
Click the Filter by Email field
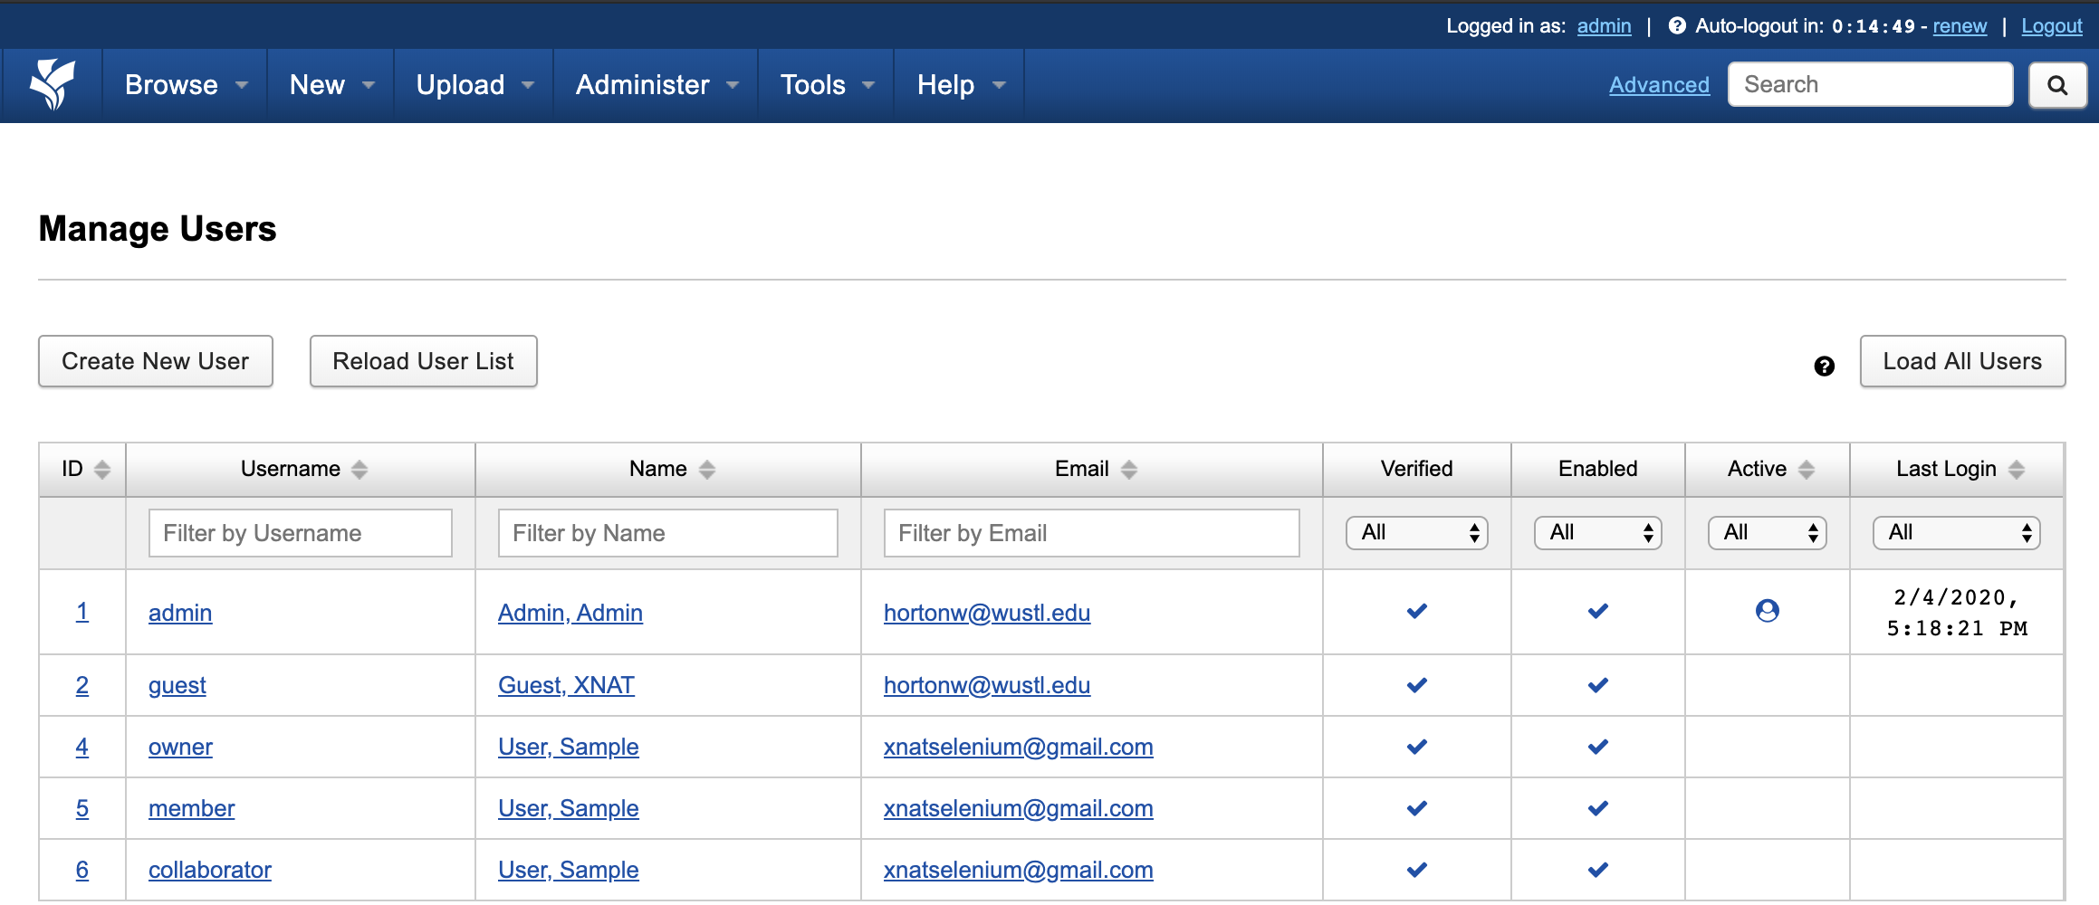tap(1091, 533)
